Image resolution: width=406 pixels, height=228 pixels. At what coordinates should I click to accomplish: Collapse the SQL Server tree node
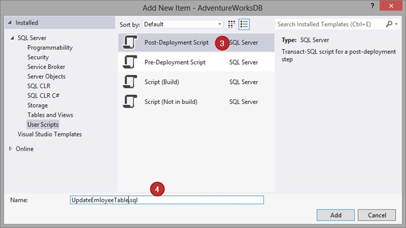[x=12, y=38]
